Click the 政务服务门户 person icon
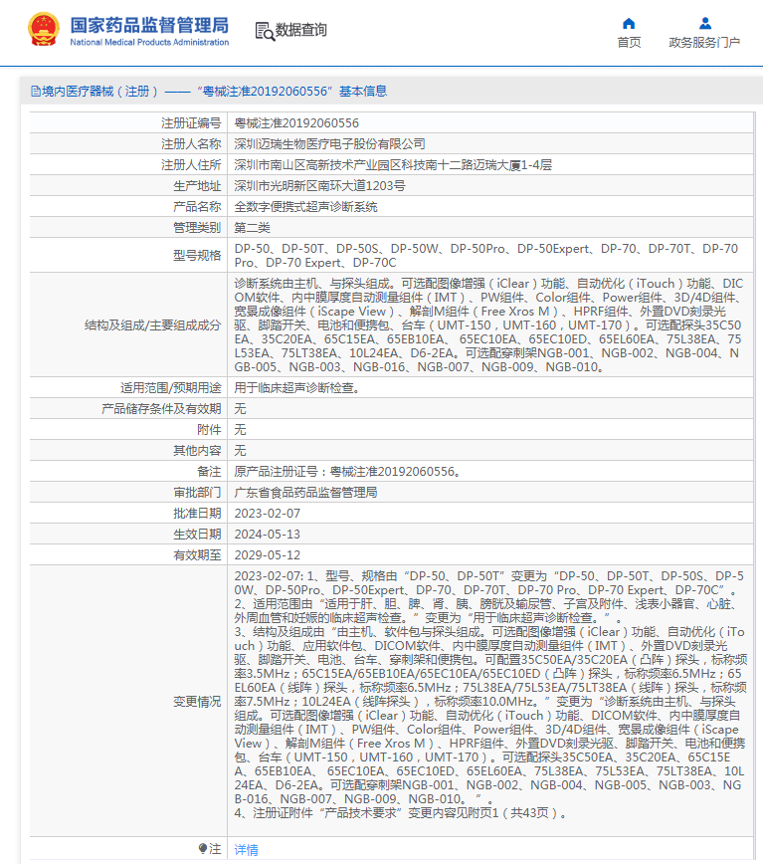Viewport: 763px width, 864px height. tap(704, 23)
